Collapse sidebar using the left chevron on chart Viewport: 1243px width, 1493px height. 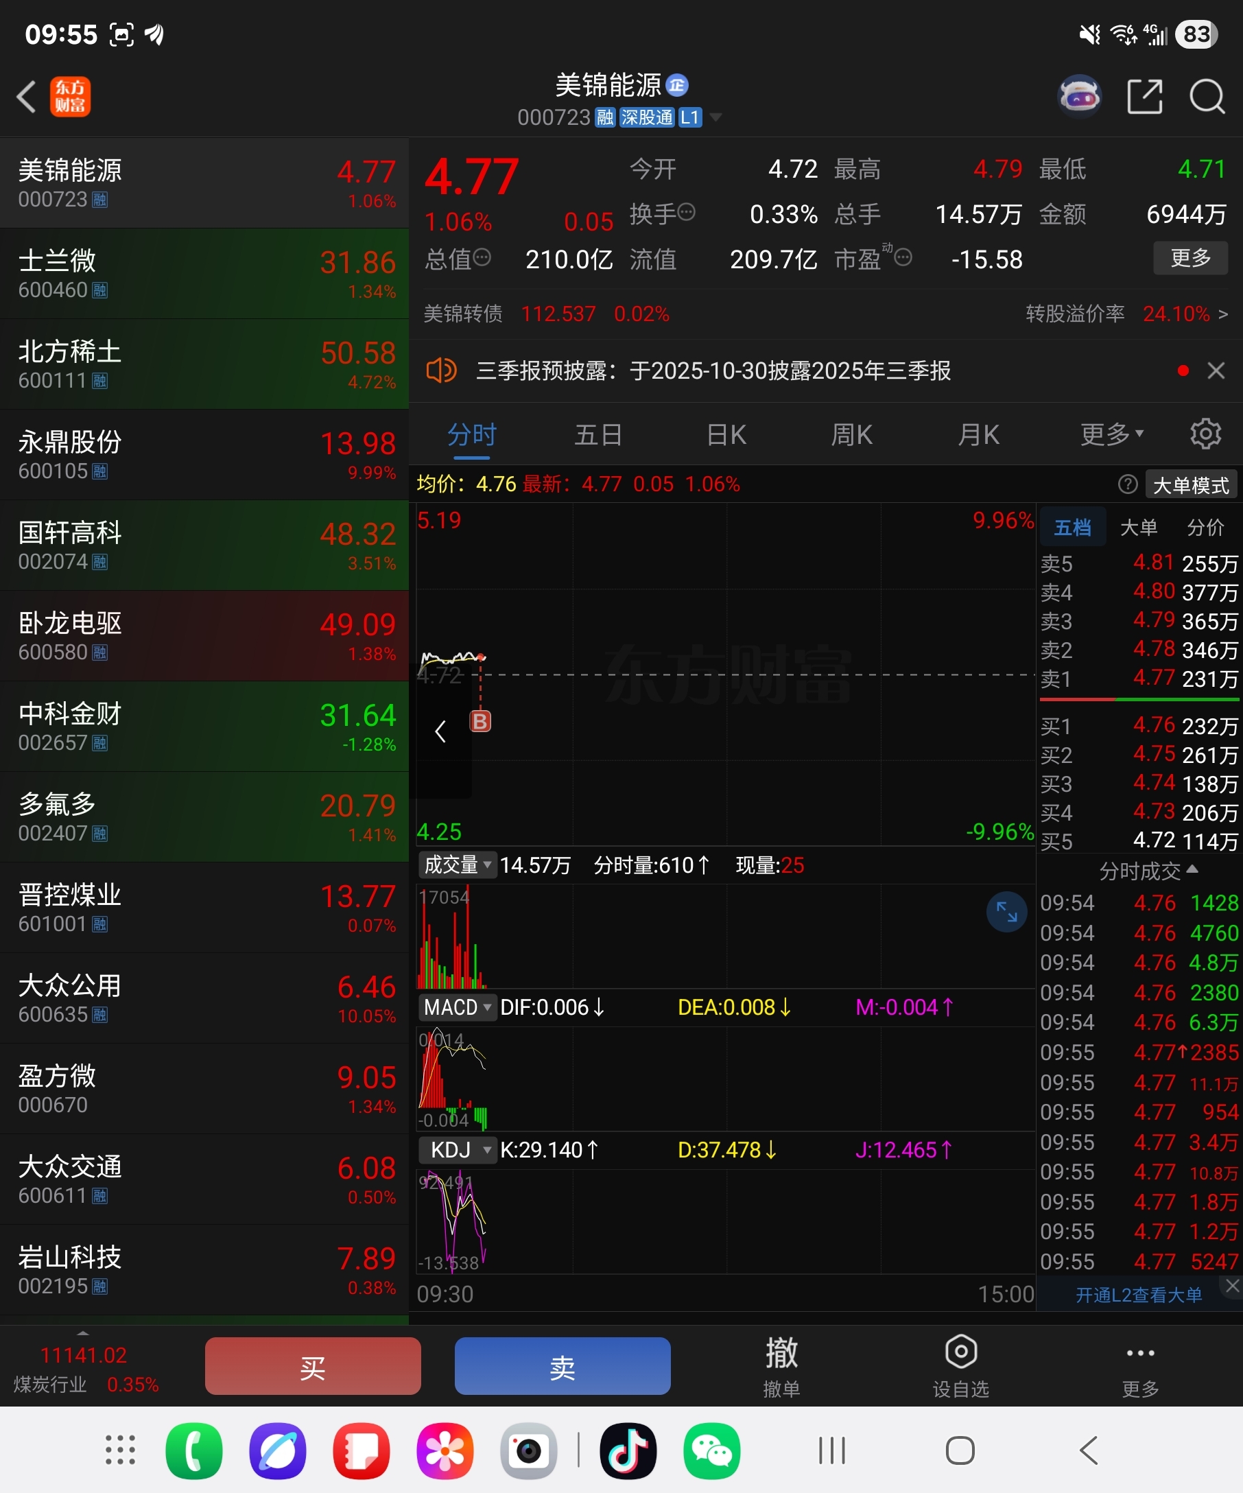(x=440, y=731)
